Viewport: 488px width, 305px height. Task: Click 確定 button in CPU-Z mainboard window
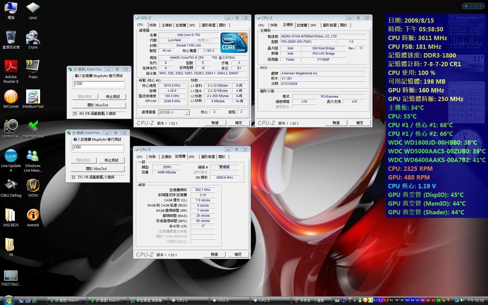(360, 123)
